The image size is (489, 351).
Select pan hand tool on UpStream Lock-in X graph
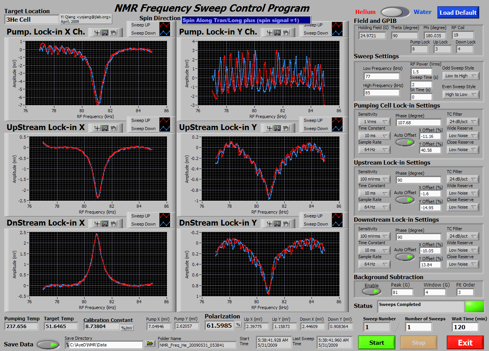tap(113, 128)
